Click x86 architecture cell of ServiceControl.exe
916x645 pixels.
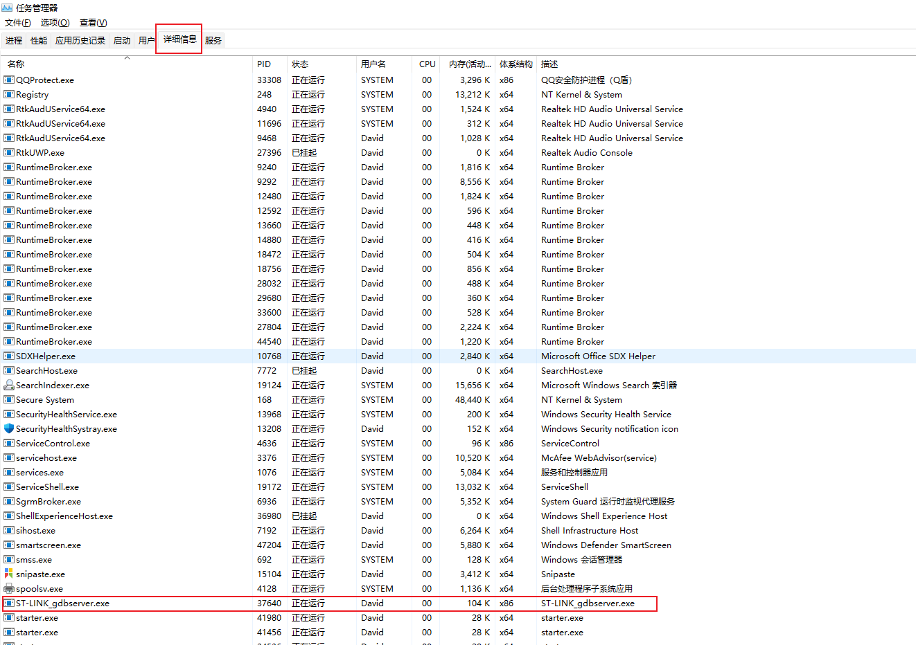coord(507,443)
